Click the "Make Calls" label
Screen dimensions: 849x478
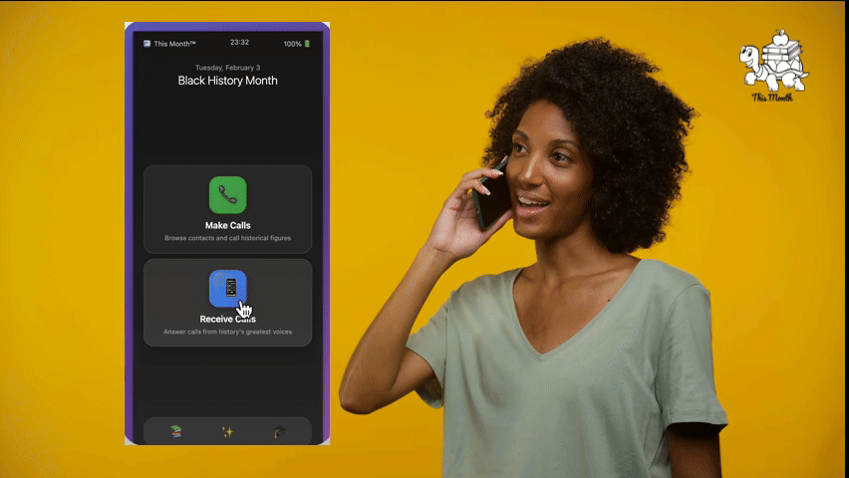(227, 226)
